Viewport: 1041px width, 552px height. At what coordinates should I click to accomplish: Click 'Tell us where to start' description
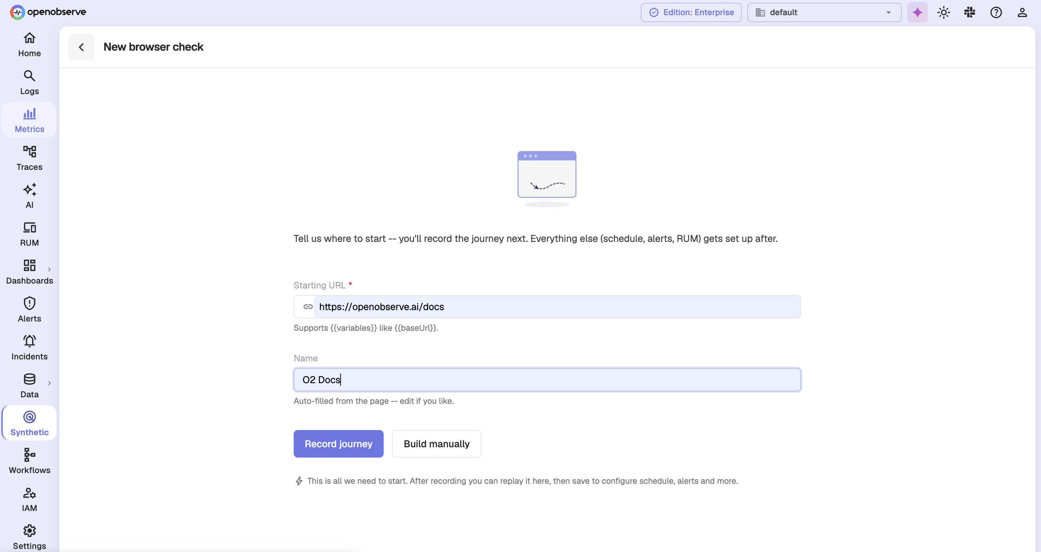[x=535, y=238]
